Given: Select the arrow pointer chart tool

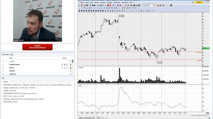Looking at the screenshot, I should point(80,8).
